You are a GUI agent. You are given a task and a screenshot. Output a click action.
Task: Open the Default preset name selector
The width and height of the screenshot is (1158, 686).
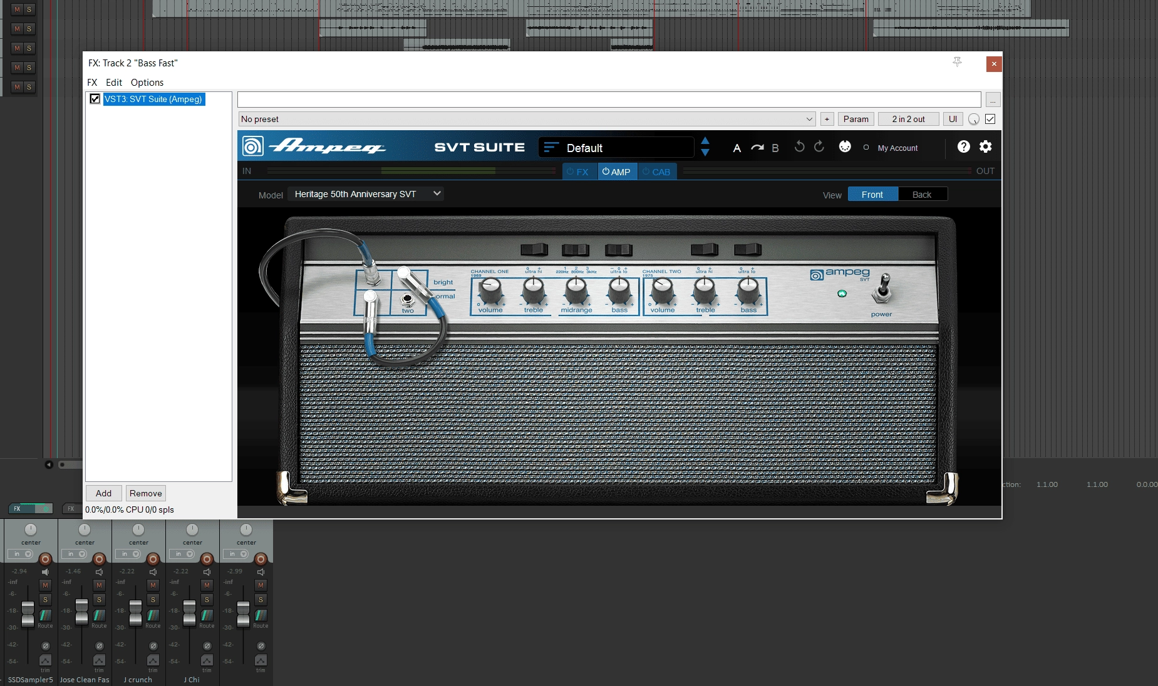click(616, 148)
